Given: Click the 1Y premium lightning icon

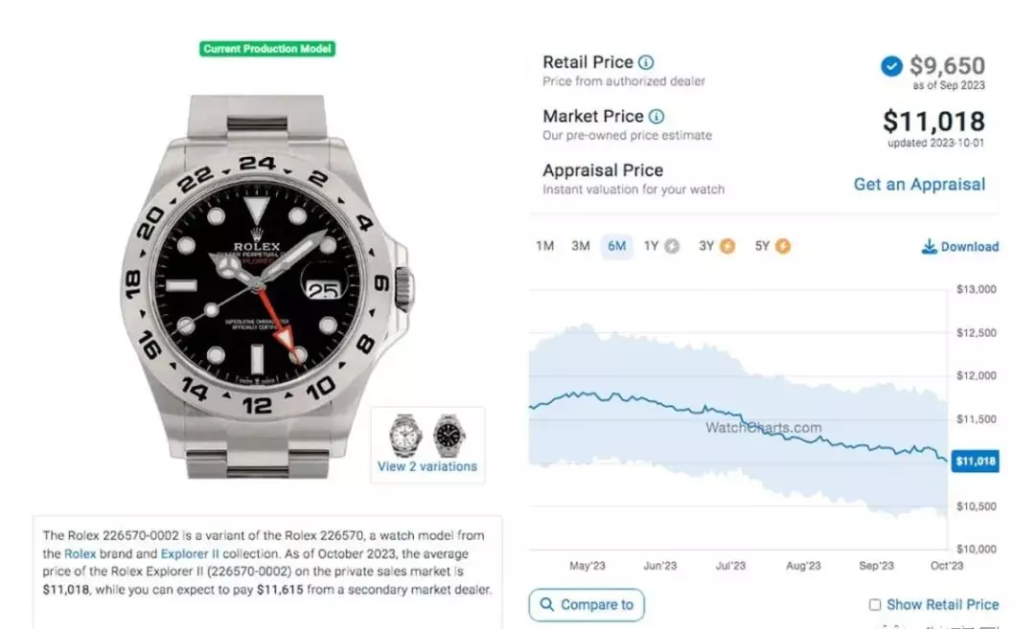Looking at the screenshot, I should (672, 247).
